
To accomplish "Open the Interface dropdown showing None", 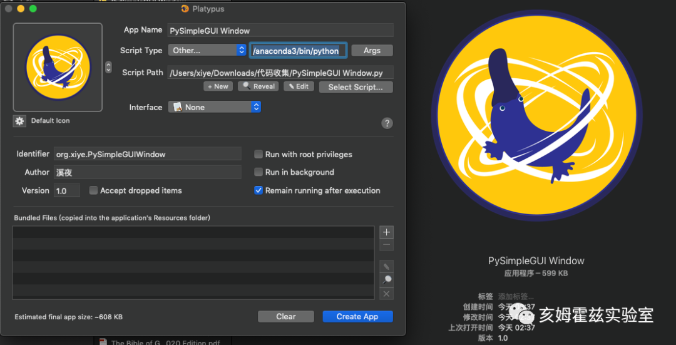I will pyautogui.click(x=214, y=107).
